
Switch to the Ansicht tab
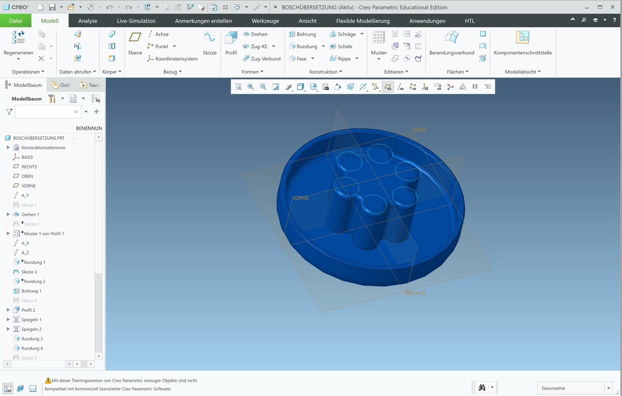[307, 21]
